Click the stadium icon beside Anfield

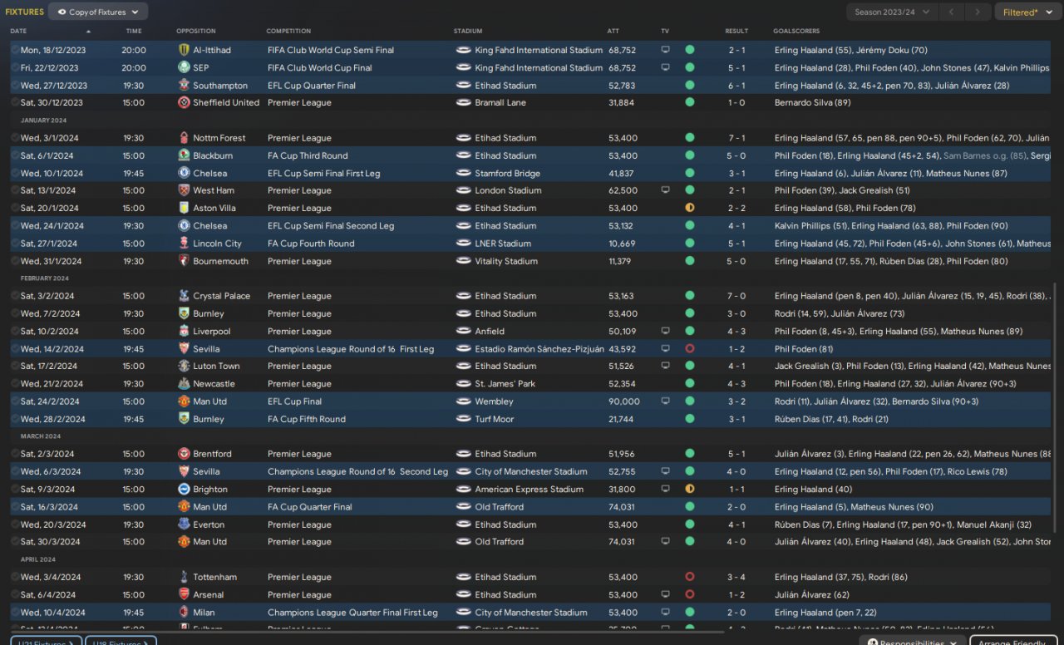coord(463,331)
